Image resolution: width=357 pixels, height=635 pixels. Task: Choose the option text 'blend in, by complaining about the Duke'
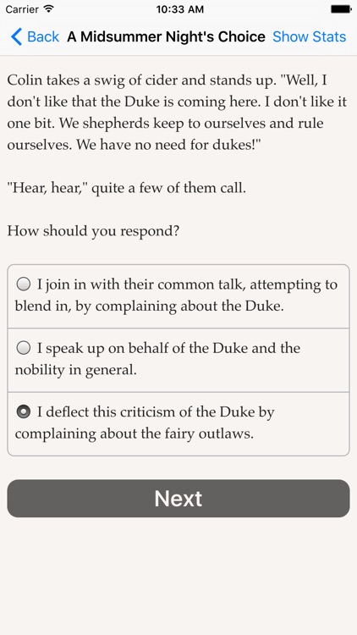click(x=150, y=306)
